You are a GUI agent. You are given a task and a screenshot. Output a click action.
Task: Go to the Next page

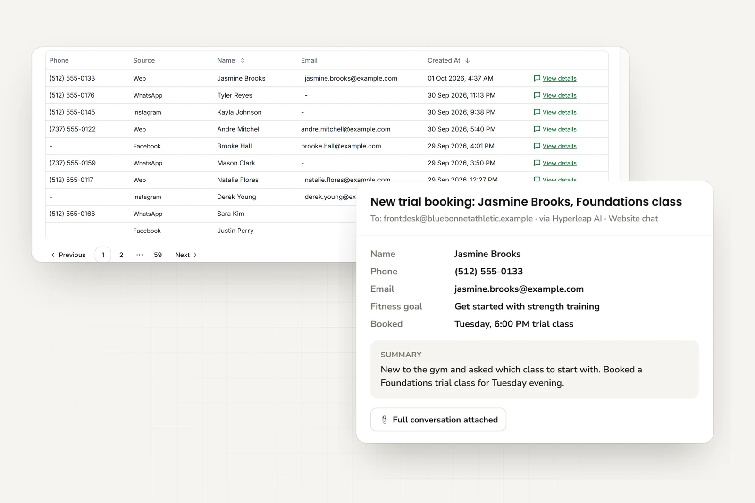pyautogui.click(x=186, y=255)
